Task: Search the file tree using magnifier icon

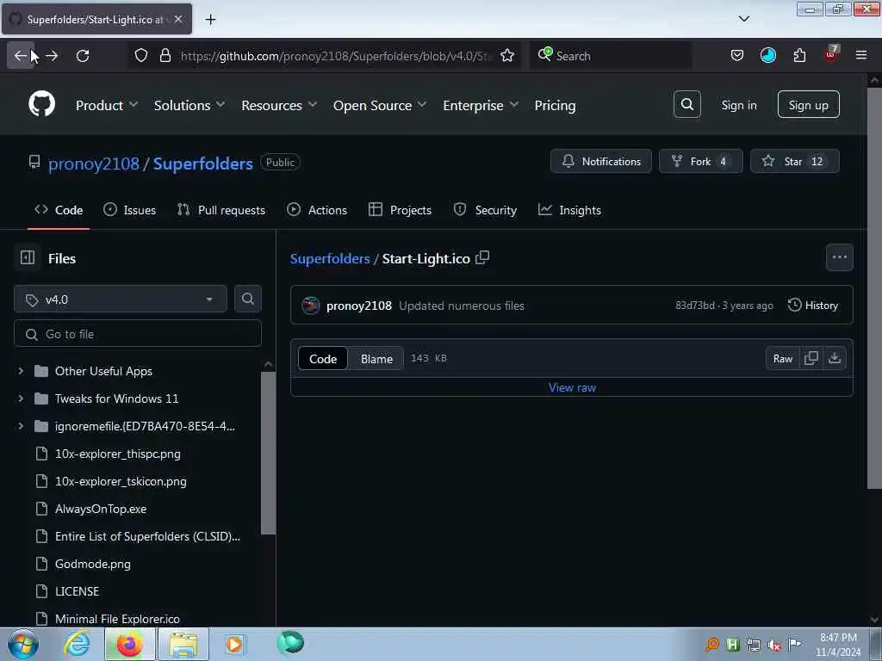Action: coord(247,299)
